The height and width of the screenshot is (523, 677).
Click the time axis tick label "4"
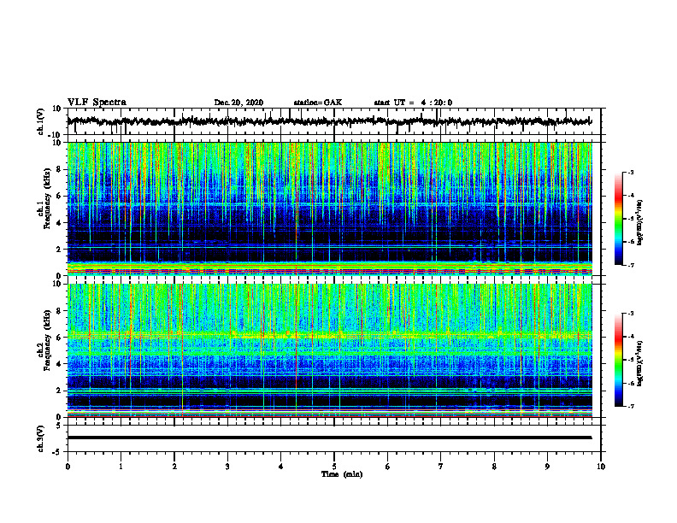280,467
